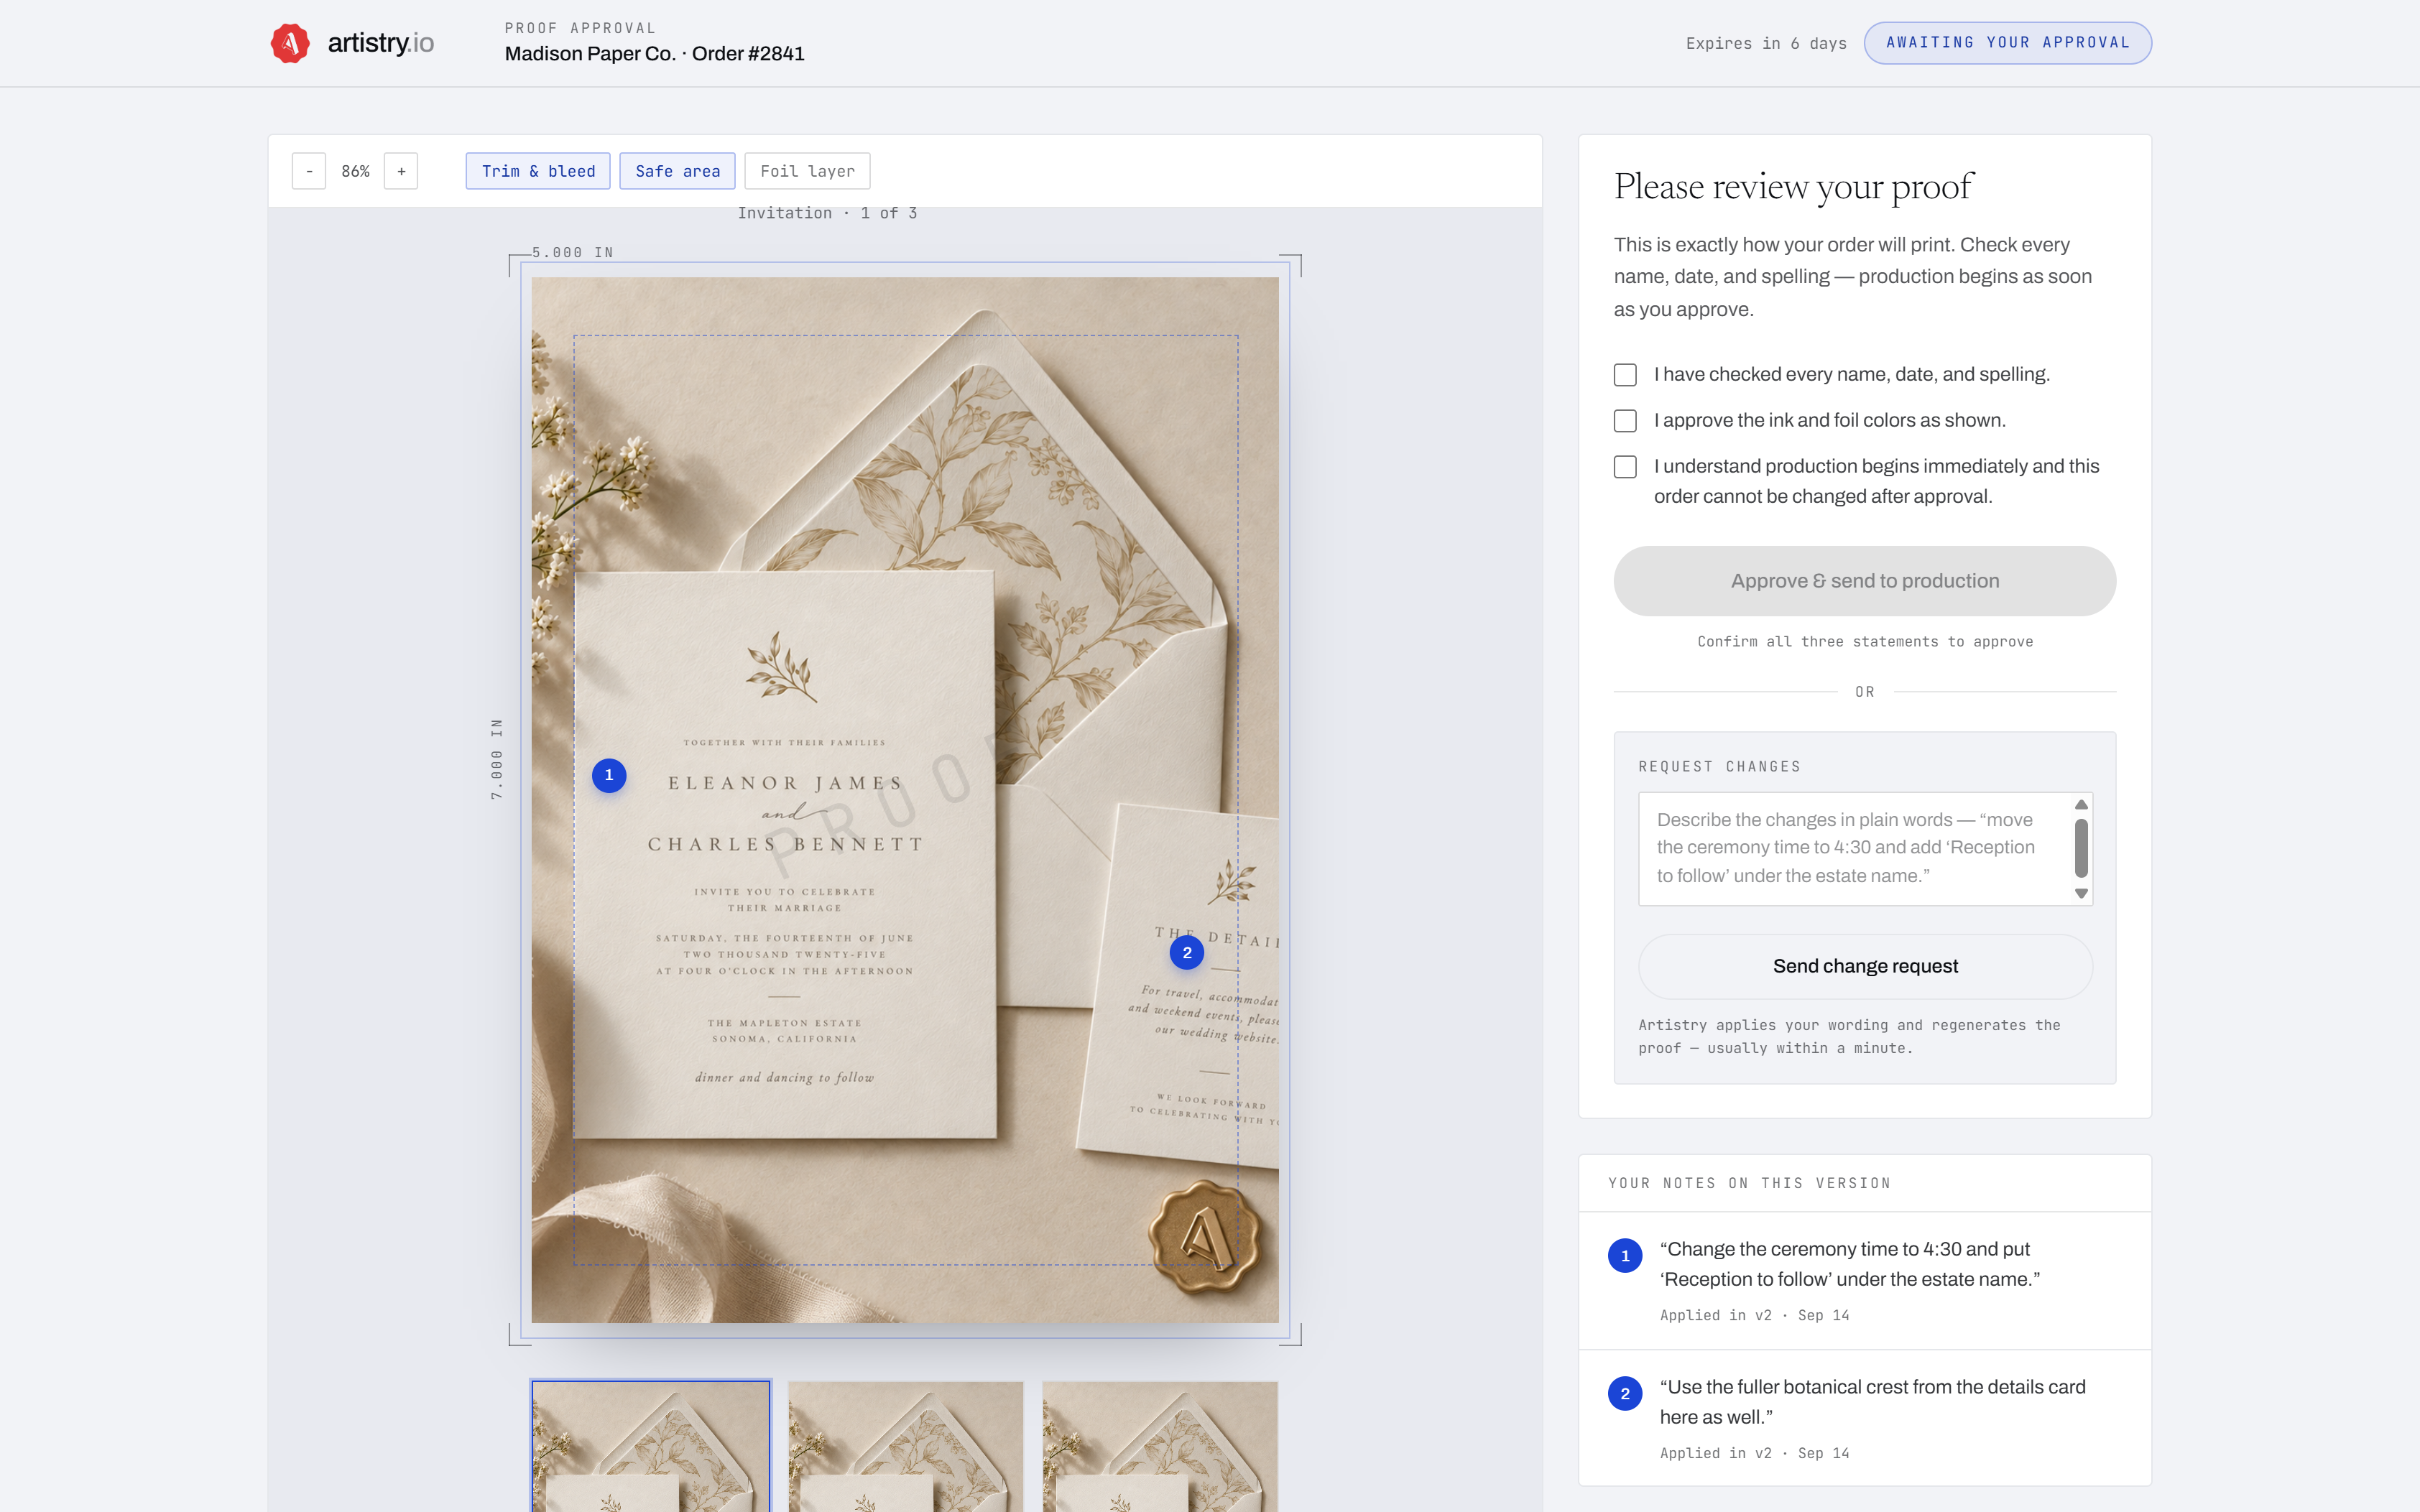2420x1512 pixels.
Task: Zoom out with the minus button
Action: point(309,171)
